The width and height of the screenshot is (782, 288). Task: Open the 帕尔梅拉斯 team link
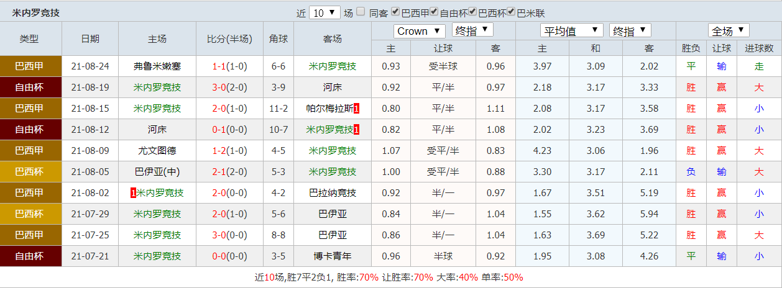(x=329, y=109)
